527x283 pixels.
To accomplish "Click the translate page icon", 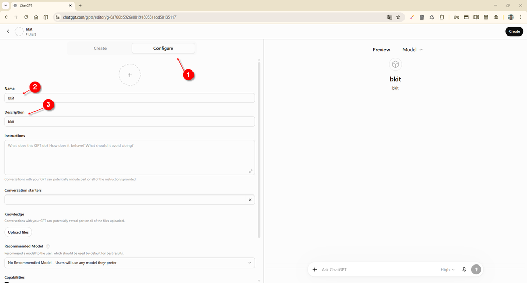I will point(389,17).
